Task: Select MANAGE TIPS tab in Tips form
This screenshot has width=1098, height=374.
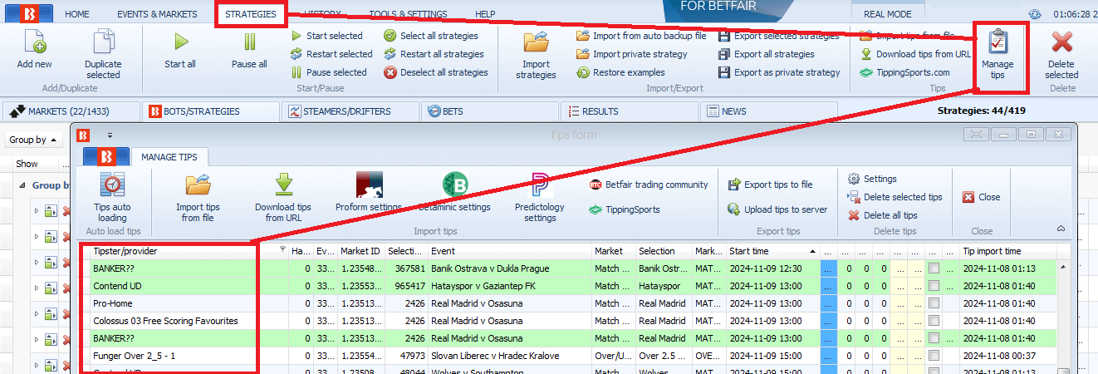Action: pos(169,156)
